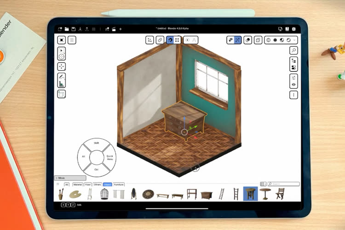The width and height of the screenshot is (345, 230).
Task: Select the solid shading mode sphere
Action: (x=275, y=40)
